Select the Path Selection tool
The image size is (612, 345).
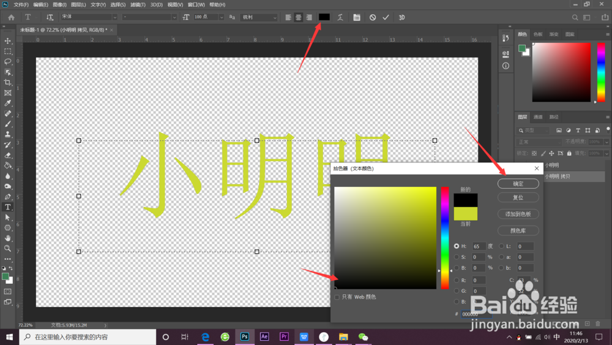(7, 218)
